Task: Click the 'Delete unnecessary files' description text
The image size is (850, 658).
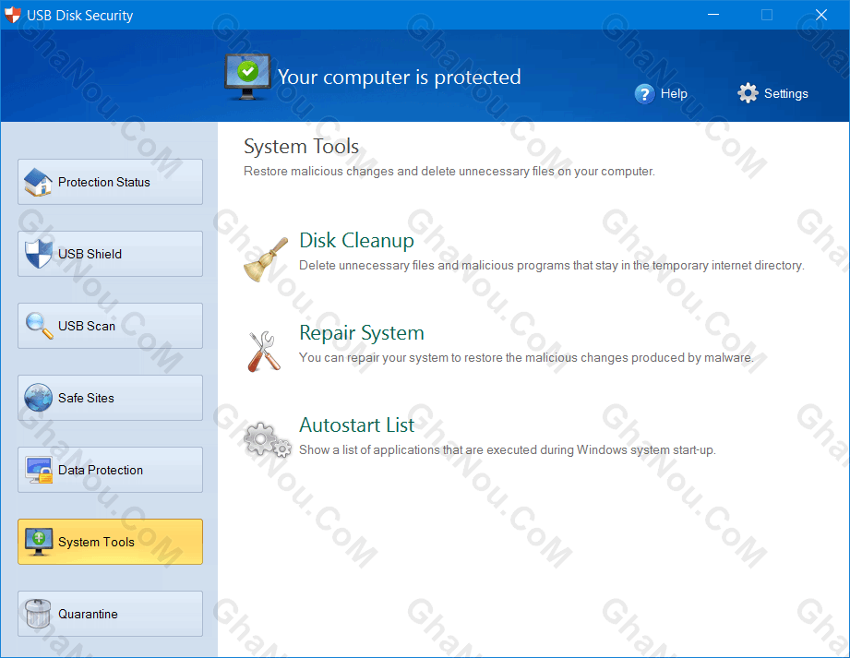Action: (x=552, y=265)
